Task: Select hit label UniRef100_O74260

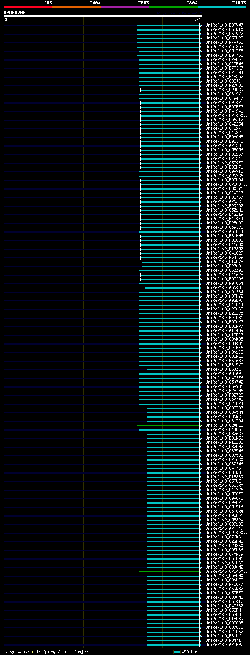Action: coord(224,546)
